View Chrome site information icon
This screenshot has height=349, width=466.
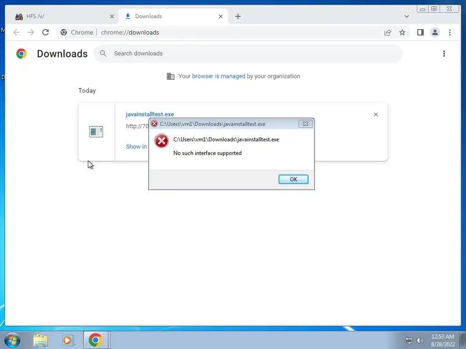click(x=64, y=32)
